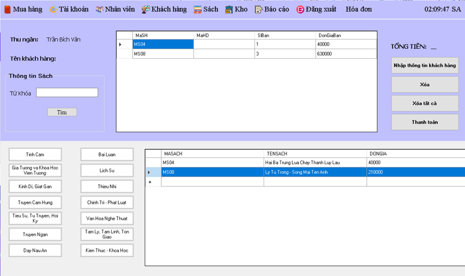
Task: Click Nhập thông tin khách hàng button
Action: pos(424,65)
